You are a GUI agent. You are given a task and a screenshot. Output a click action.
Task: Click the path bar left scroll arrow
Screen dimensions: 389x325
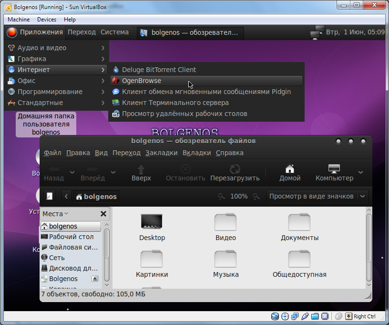pyautogui.click(x=66, y=197)
